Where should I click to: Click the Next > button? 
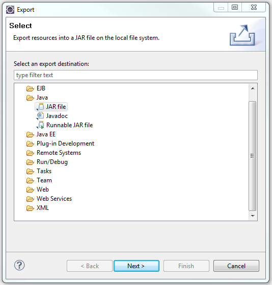pyautogui.click(x=137, y=266)
